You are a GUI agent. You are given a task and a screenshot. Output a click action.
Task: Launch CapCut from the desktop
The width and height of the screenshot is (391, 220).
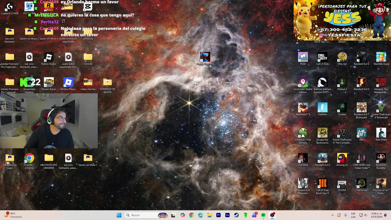88,9
